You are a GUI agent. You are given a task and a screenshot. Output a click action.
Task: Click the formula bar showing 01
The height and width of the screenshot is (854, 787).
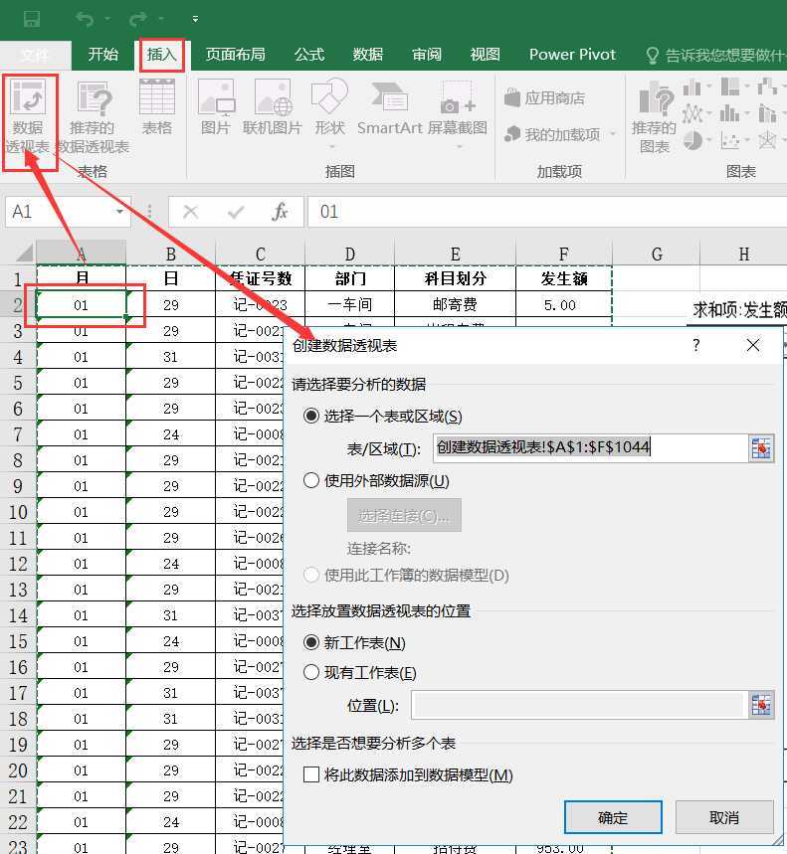pyautogui.click(x=547, y=212)
